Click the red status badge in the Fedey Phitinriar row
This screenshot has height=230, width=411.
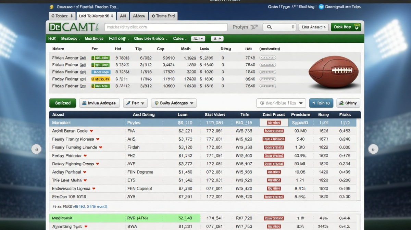pyautogui.click(x=273, y=156)
